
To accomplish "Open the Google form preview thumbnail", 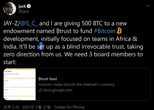I will (20, 84).
